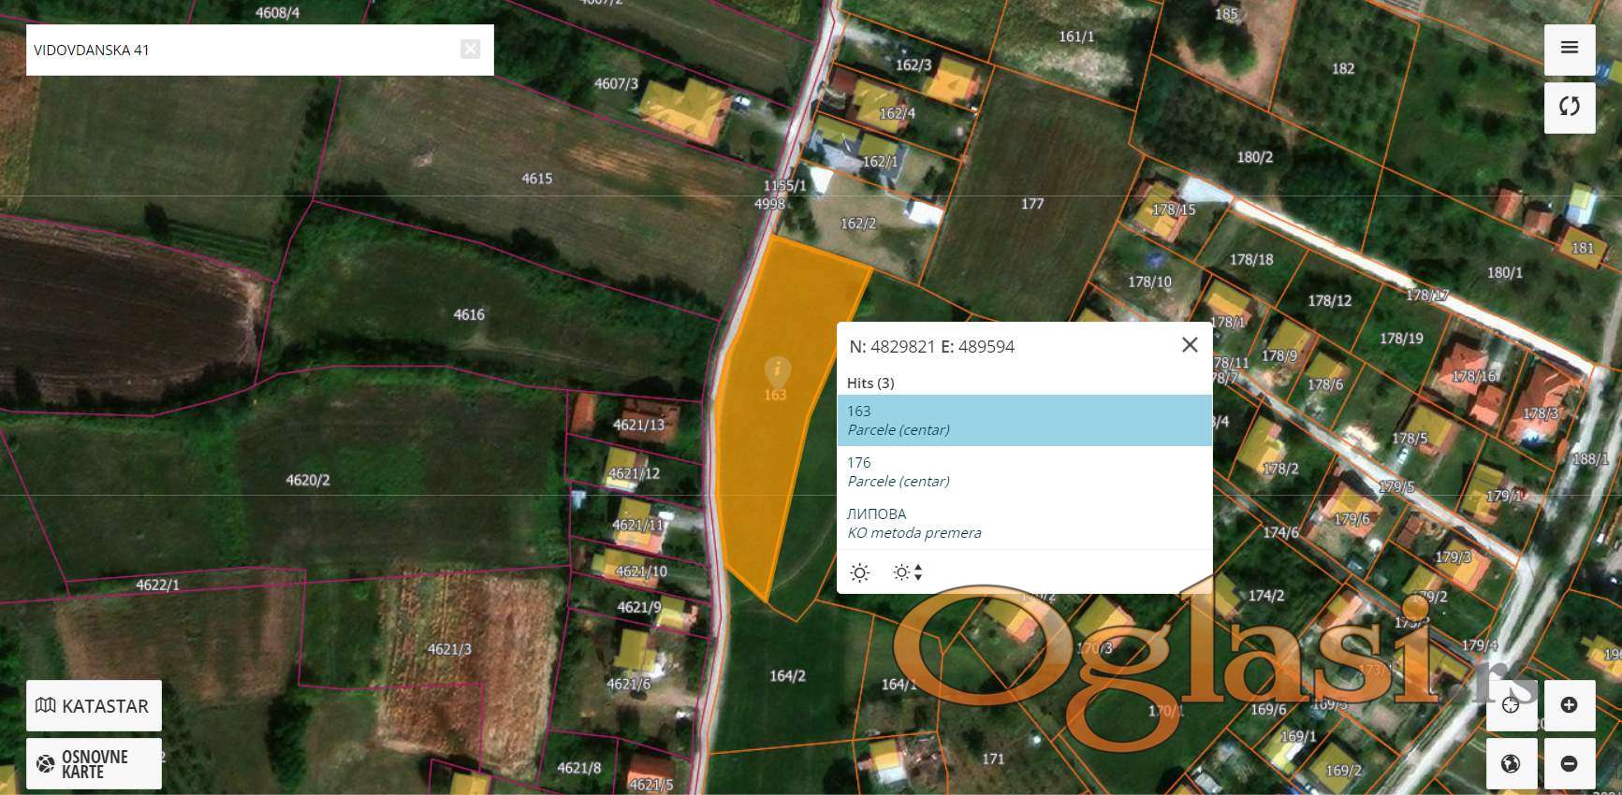The image size is (1622, 795).
Task: Click parcel 177 on the map
Action: pos(1032,204)
